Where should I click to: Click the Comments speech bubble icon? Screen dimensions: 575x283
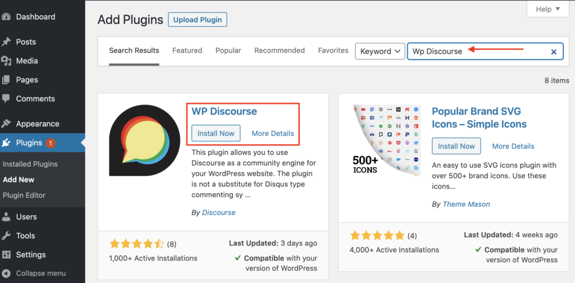6,99
